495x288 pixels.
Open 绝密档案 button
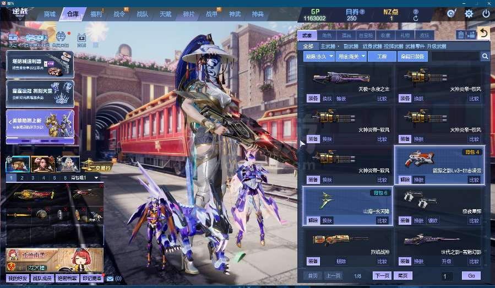tap(67, 279)
